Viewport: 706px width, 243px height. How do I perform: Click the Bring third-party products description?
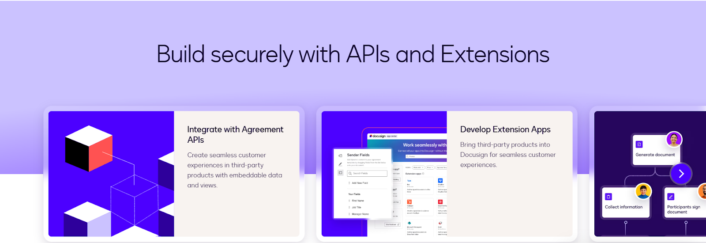click(508, 155)
